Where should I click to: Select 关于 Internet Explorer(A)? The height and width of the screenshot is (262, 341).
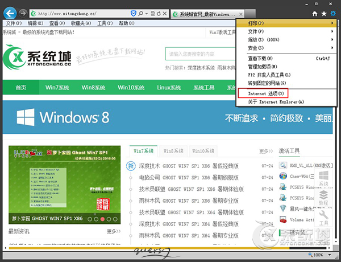[x=286, y=102]
